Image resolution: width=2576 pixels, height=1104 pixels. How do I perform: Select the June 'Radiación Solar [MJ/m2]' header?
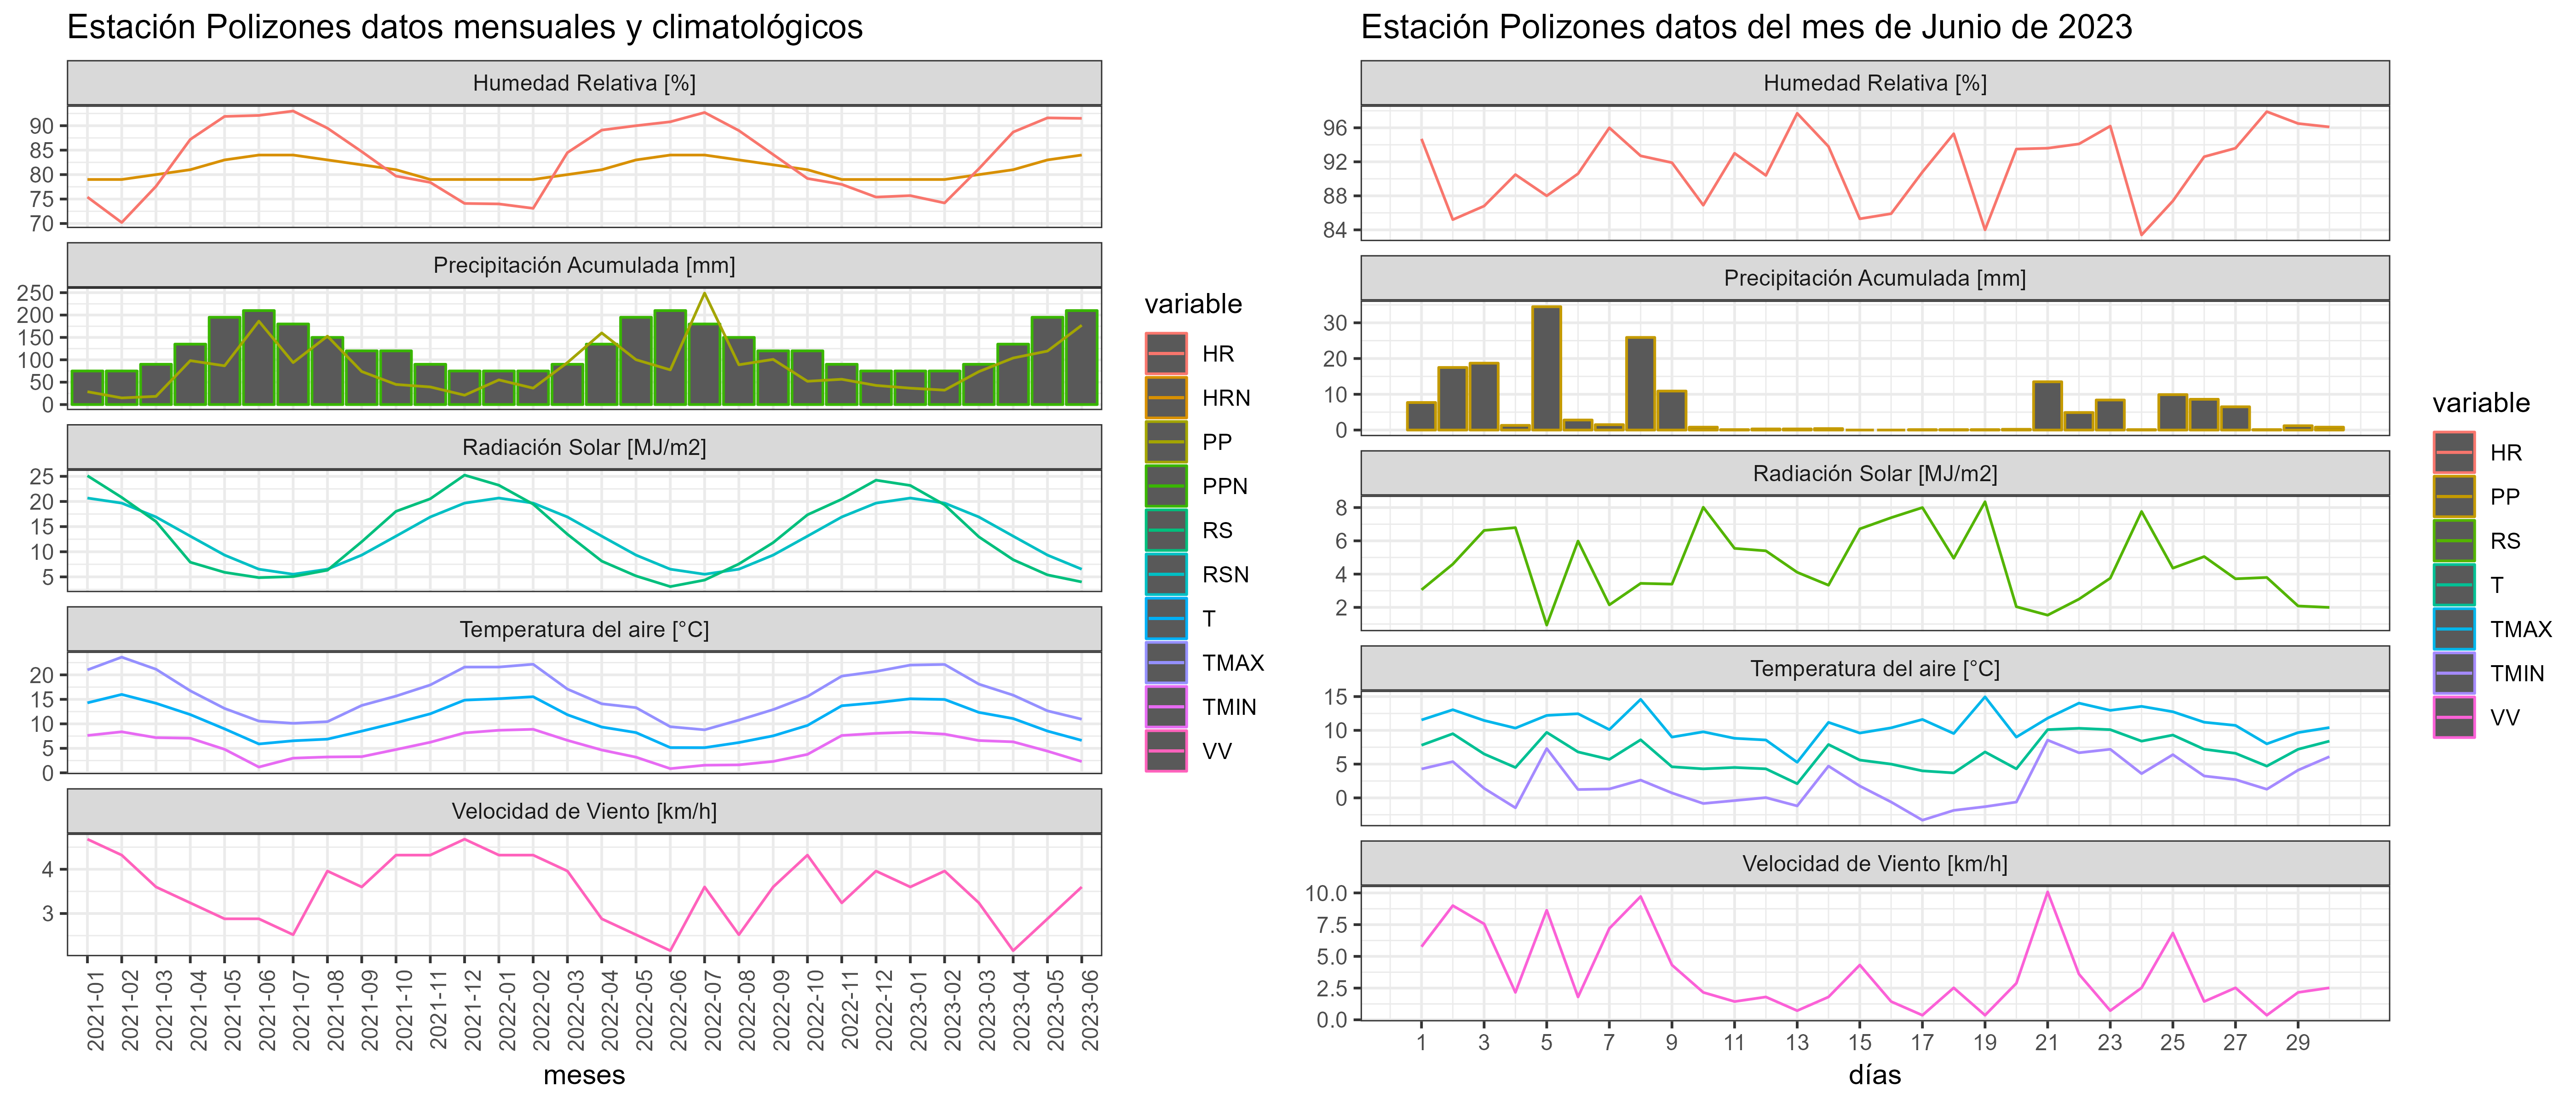pyautogui.click(x=1875, y=473)
